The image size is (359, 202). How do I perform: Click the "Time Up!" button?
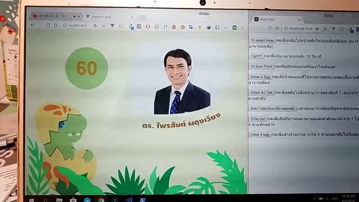(x=257, y=118)
